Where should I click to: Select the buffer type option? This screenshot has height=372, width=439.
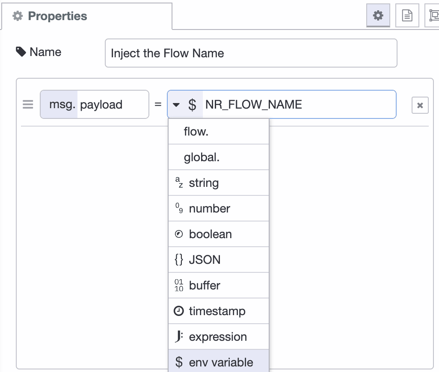point(218,285)
